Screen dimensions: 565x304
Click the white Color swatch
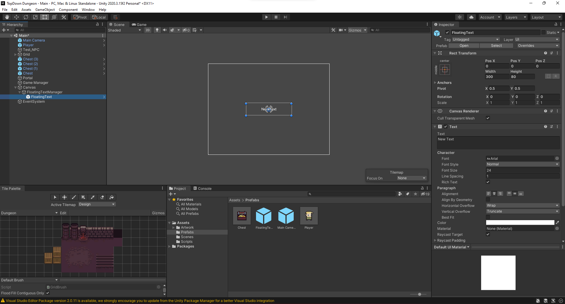pos(520,223)
